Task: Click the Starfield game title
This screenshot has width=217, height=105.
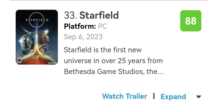Action: coord(99,16)
